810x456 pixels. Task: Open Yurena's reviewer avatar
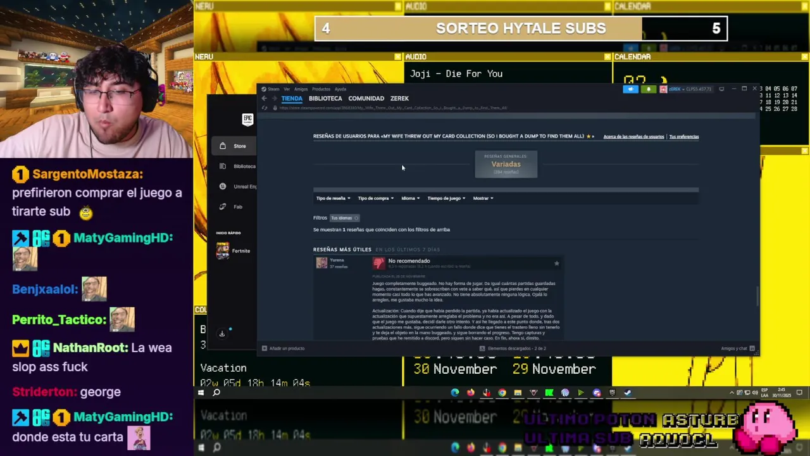click(x=321, y=263)
